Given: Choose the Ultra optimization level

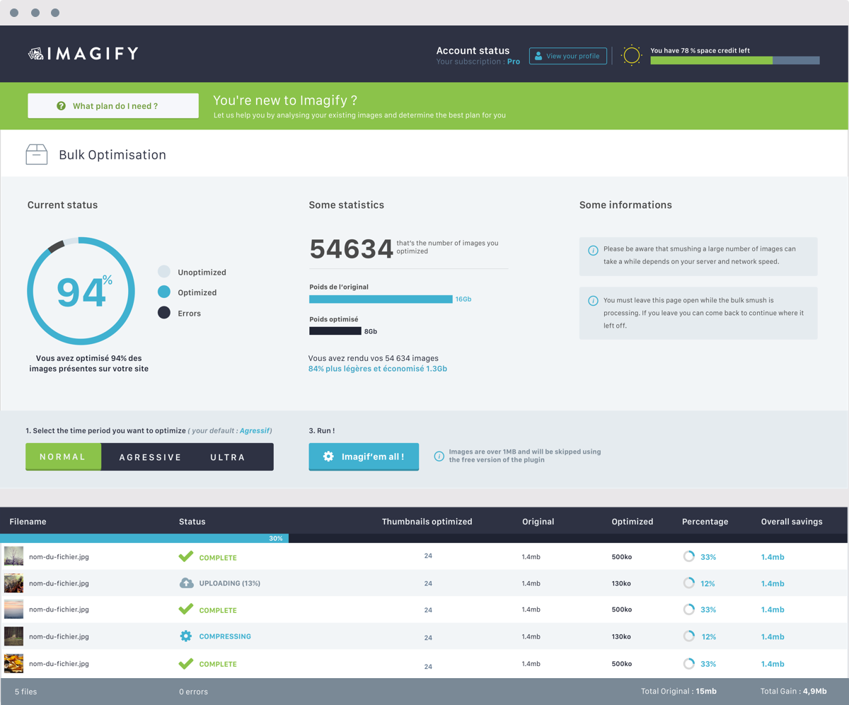Looking at the screenshot, I should click(227, 457).
